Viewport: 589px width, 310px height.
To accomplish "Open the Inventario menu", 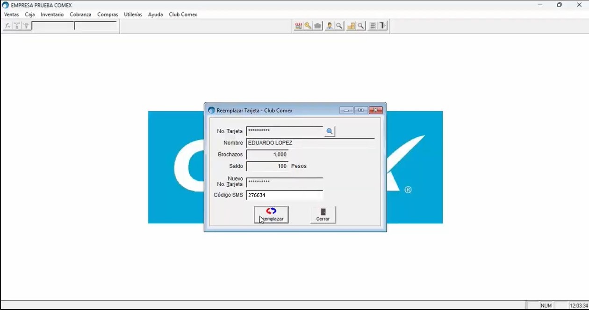I will [52, 14].
